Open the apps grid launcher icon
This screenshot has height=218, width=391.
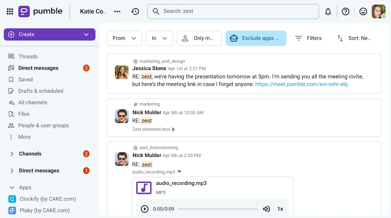(x=10, y=11)
